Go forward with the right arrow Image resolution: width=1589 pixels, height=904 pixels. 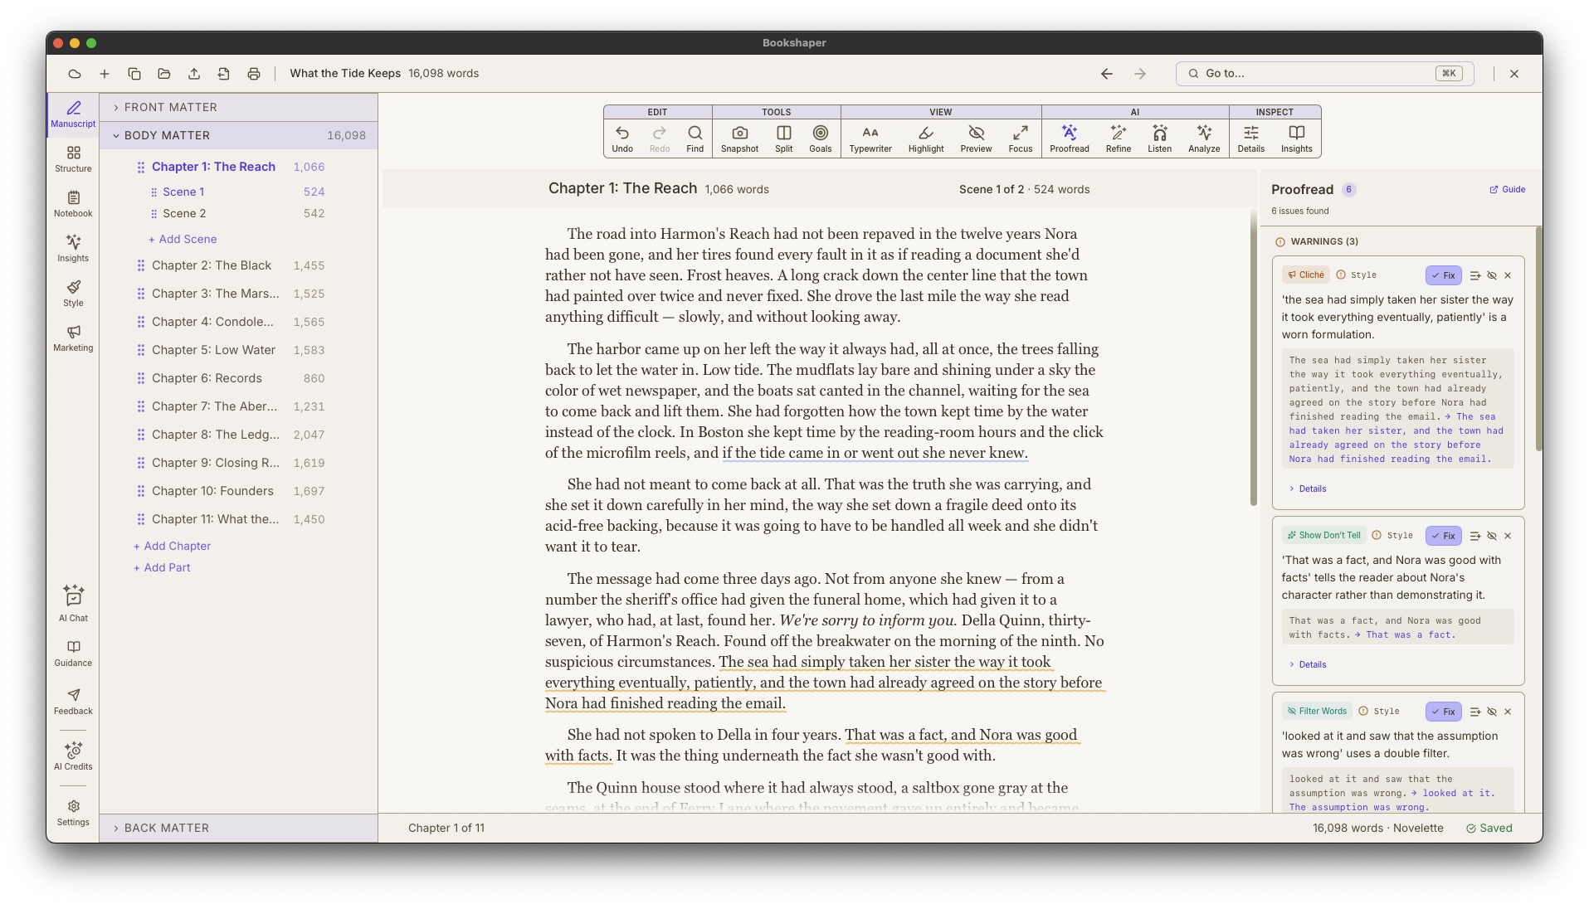pos(1140,74)
